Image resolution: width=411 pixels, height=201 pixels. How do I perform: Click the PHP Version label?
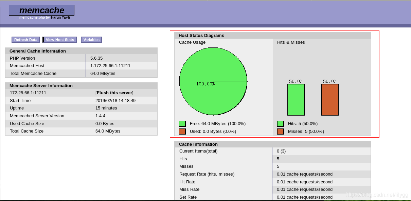(22, 58)
